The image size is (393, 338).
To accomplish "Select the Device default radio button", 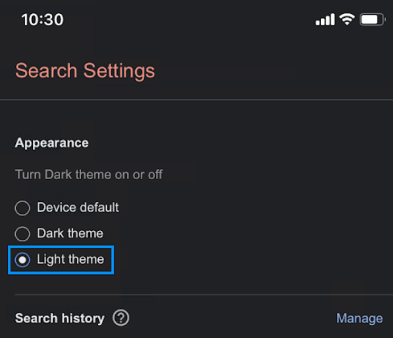I will pos(22,208).
